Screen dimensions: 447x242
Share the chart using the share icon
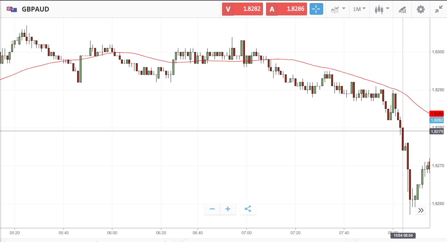[x=248, y=209]
